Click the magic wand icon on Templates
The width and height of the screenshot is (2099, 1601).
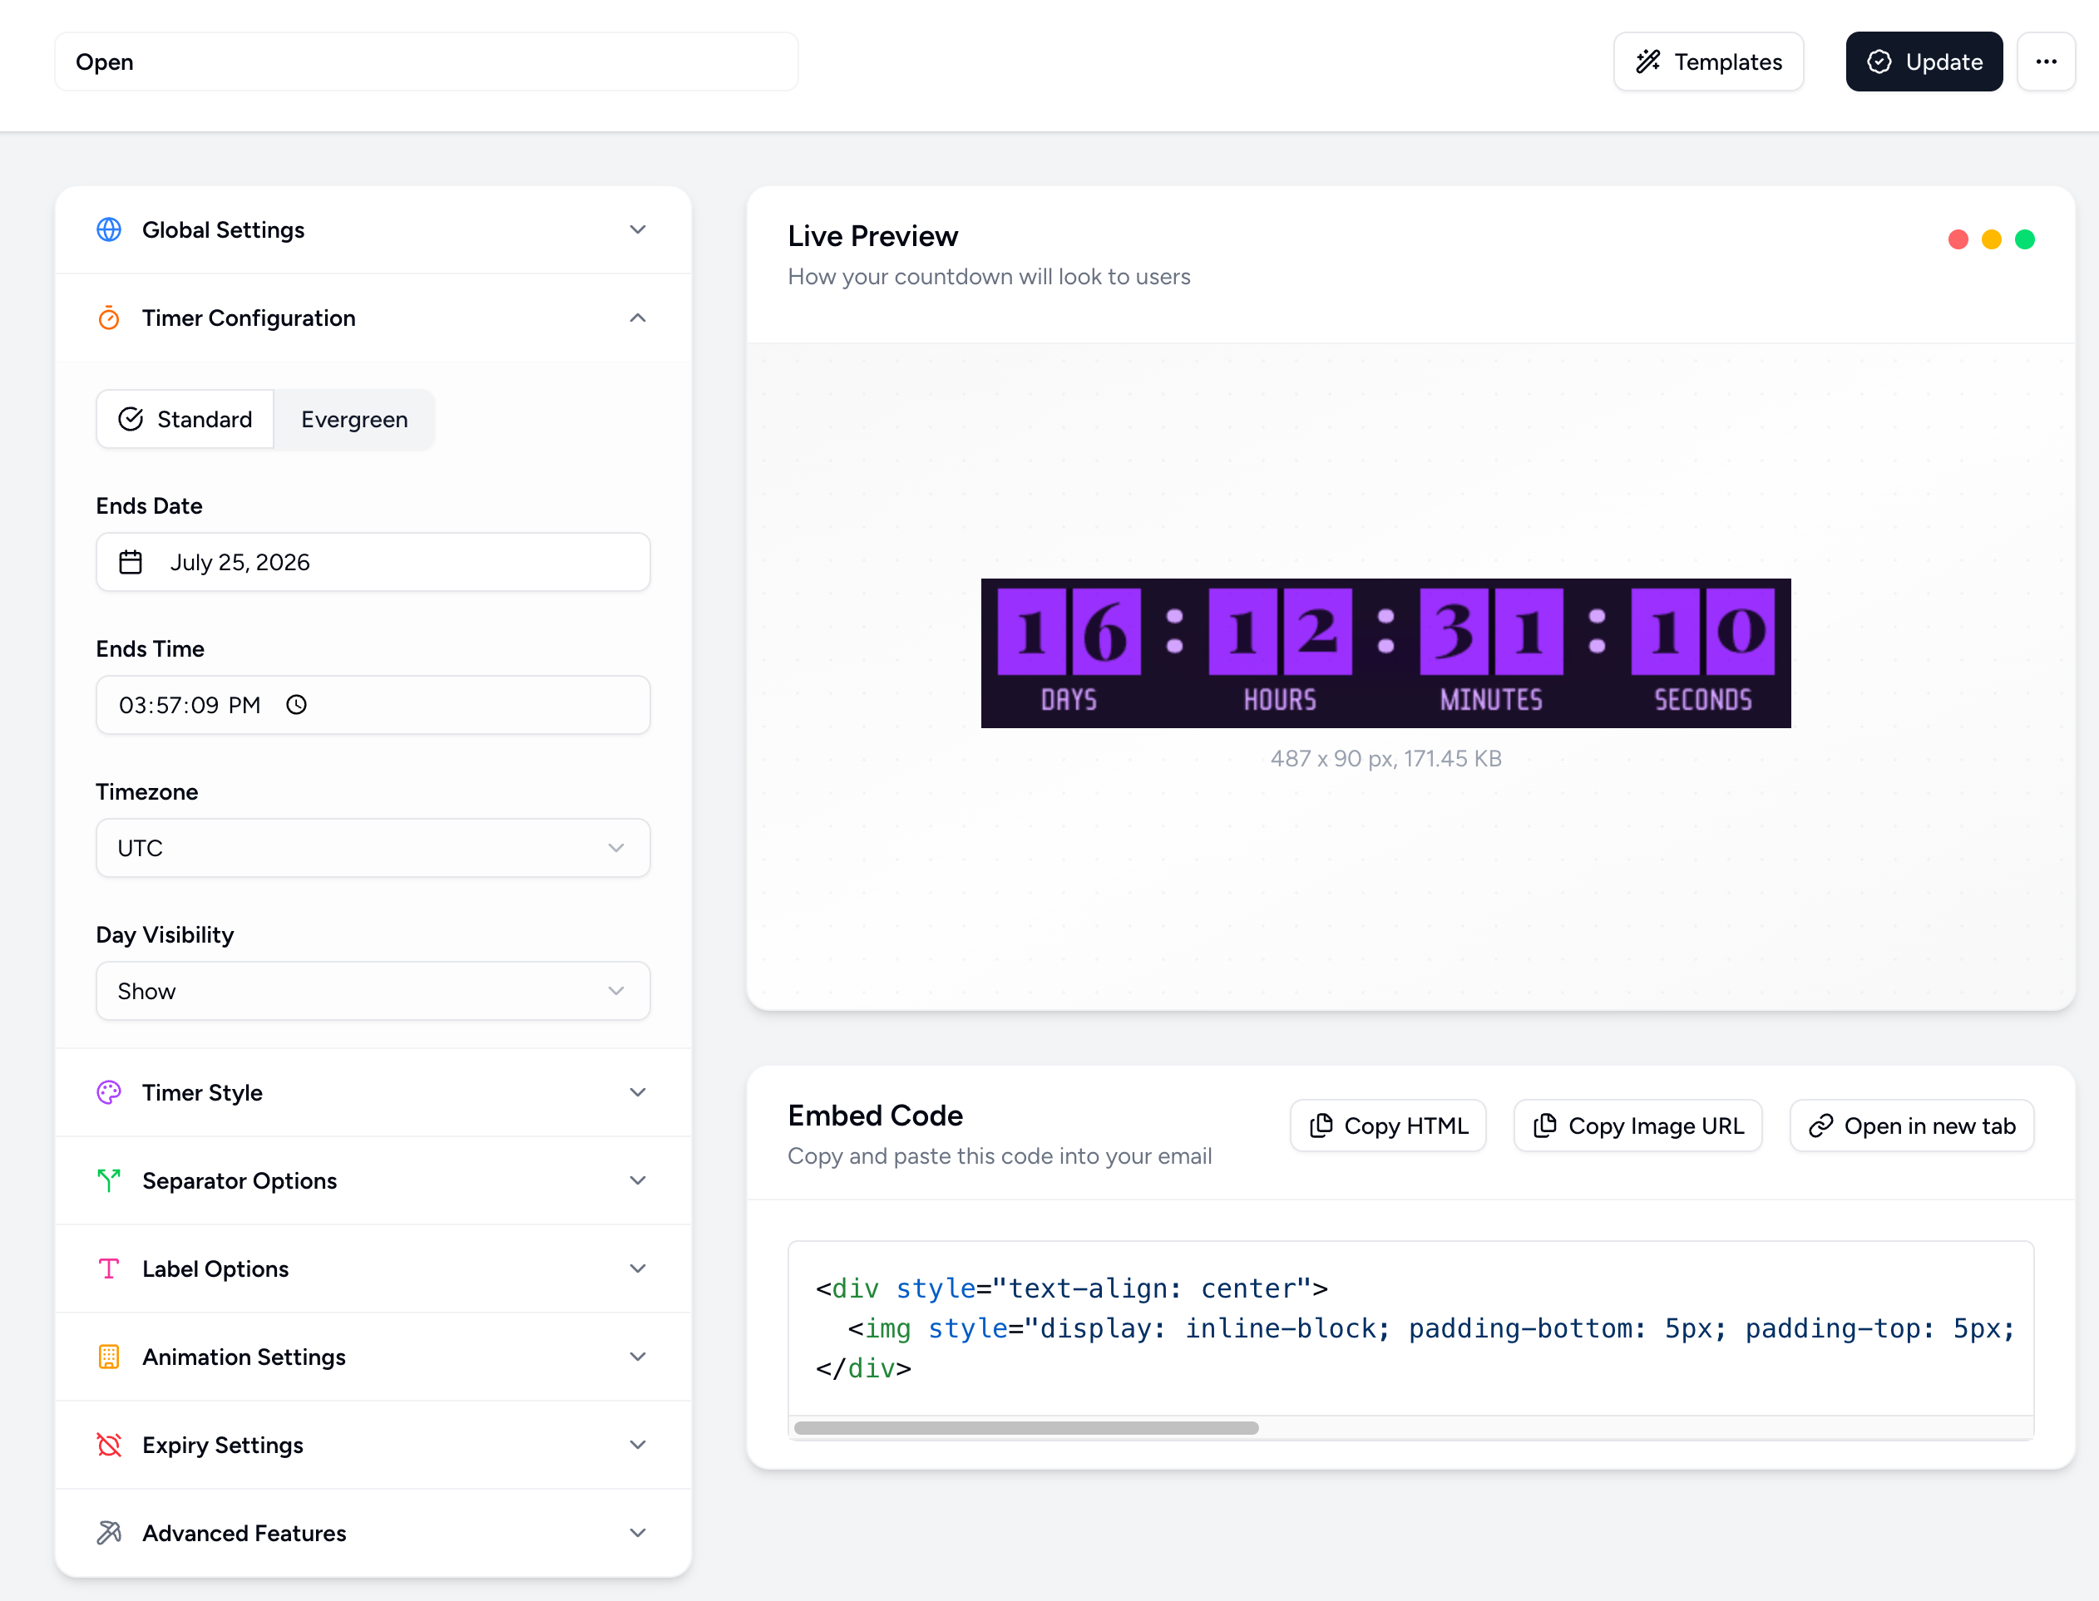1648,62
